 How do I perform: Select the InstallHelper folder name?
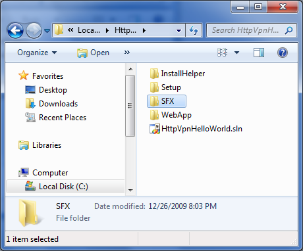[183, 74]
